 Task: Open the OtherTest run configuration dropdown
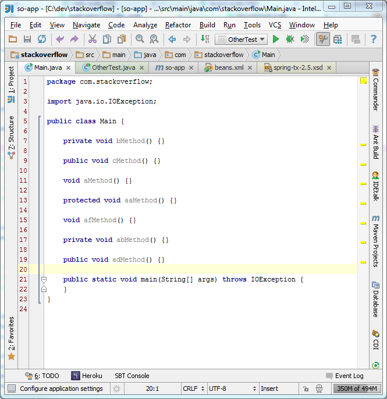(241, 40)
